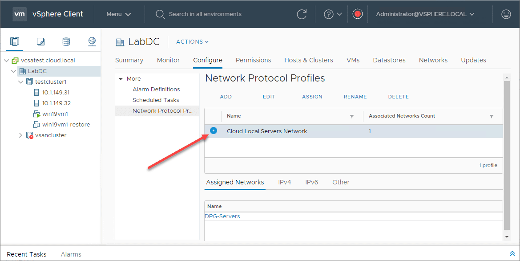This screenshot has width=520, height=261.
Task: Click the vm logo in the header
Action: click(x=19, y=14)
